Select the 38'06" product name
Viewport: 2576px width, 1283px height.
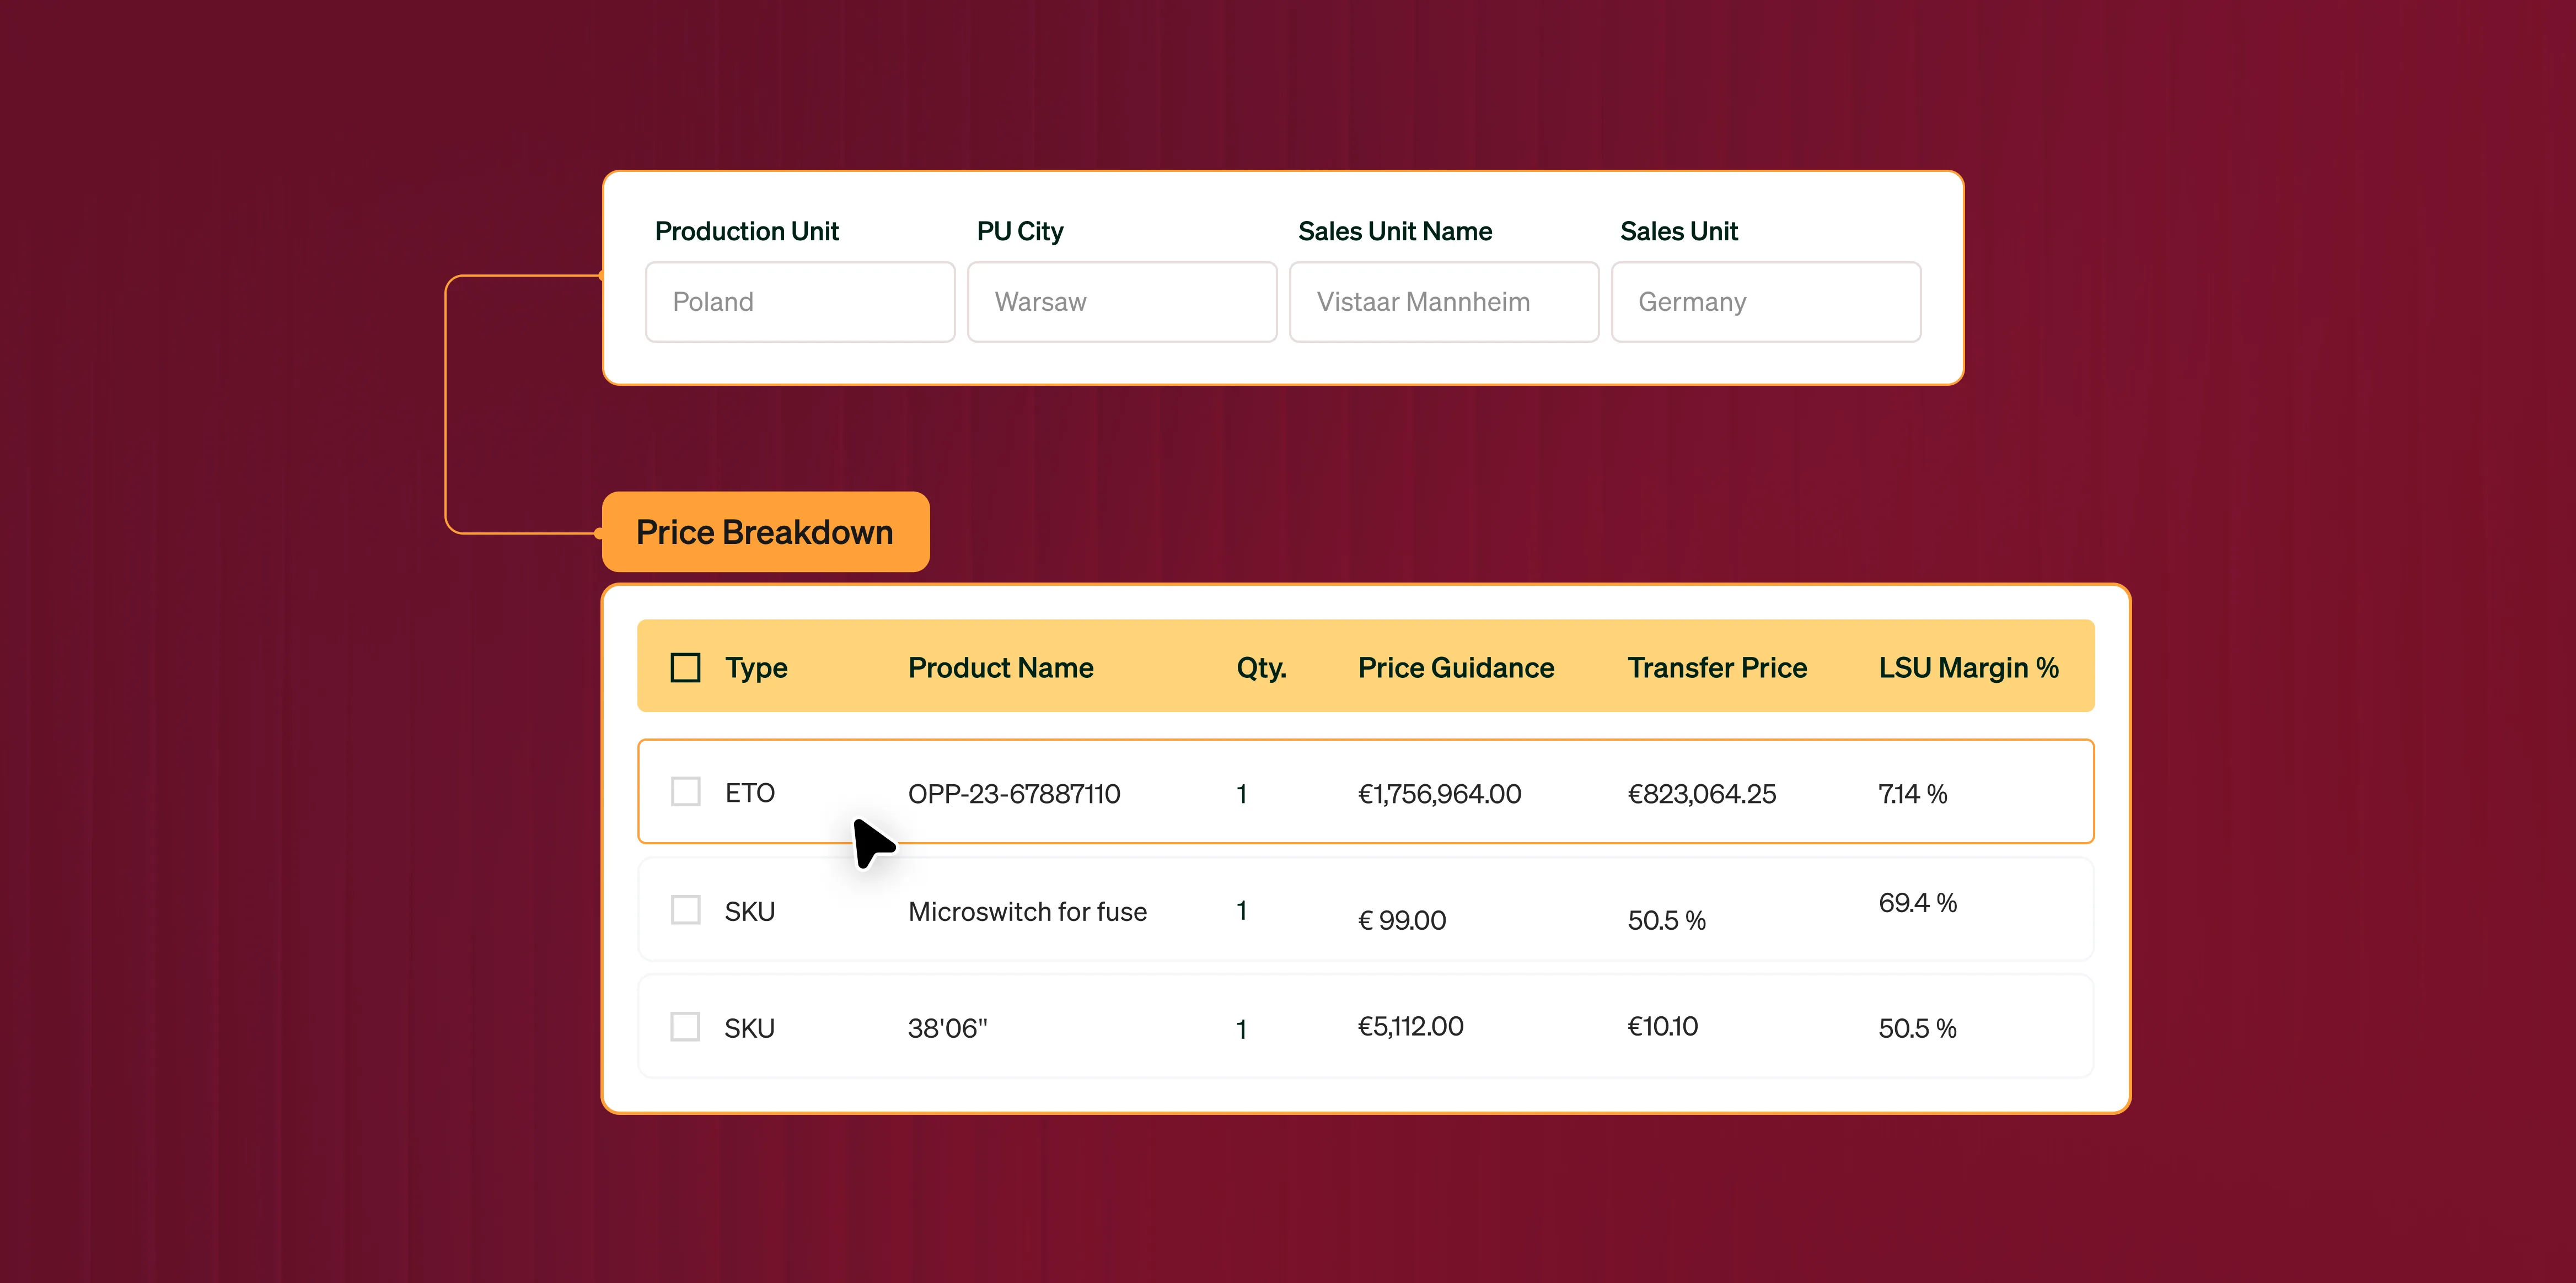coord(947,1028)
